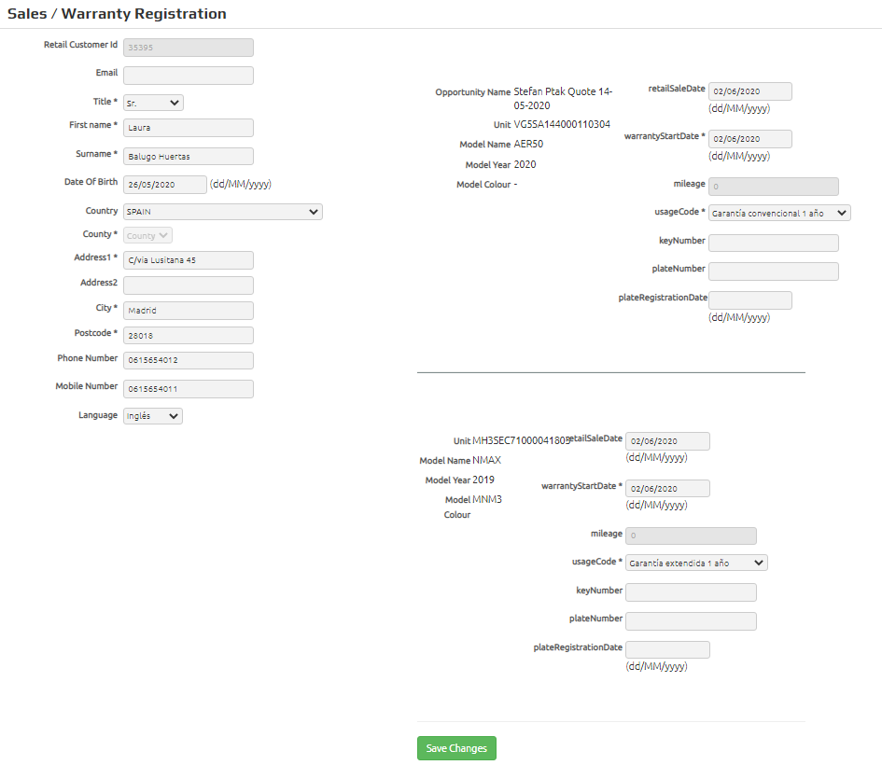Screen dimensions: 882x765
Task: Expand usageCode dropdown Garantía extendida 1 año
Action: 696,563
